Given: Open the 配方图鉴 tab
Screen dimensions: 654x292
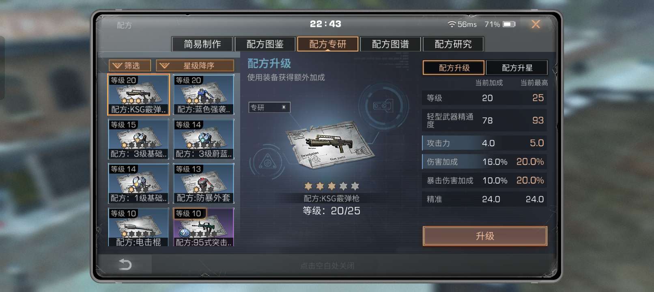Looking at the screenshot, I should (265, 44).
